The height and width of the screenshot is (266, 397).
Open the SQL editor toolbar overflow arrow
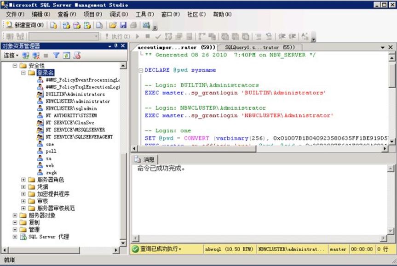pyautogui.click(x=313, y=39)
